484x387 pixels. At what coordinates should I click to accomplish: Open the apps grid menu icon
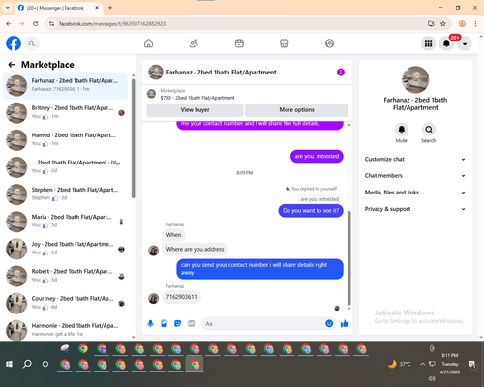click(428, 44)
